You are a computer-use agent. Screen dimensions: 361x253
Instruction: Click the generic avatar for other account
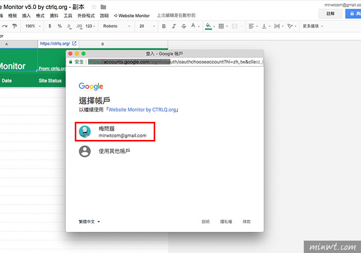pos(85,151)
